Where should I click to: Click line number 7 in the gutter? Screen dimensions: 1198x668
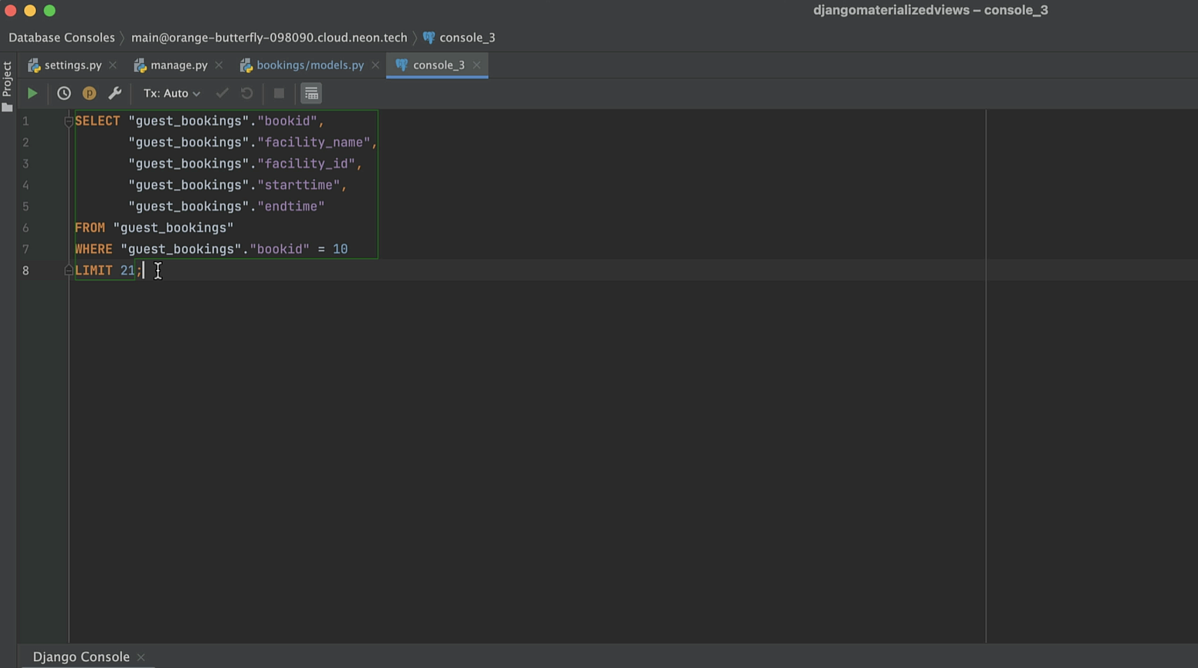25,250
